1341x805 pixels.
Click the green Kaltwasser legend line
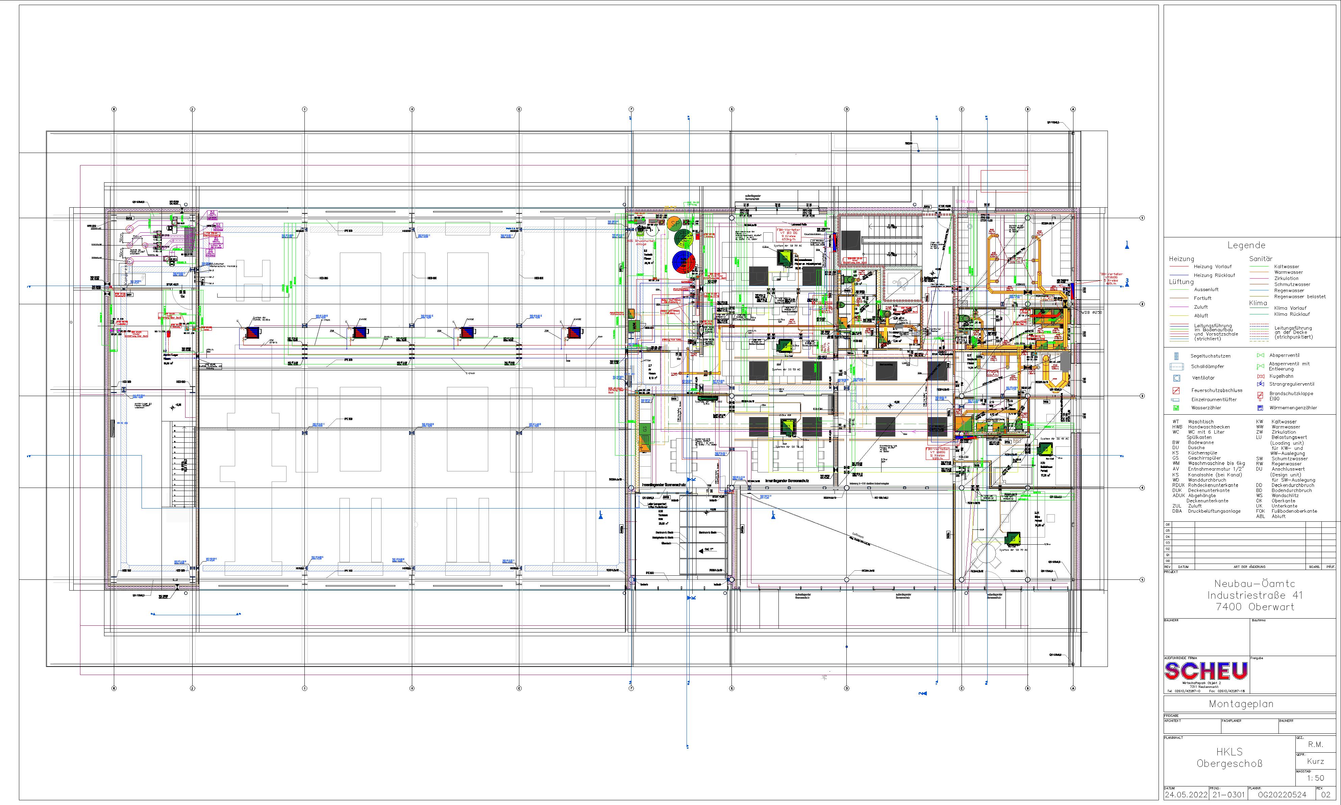[x=1260, y=267]
